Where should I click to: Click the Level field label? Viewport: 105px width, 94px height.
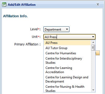click(x=35, y=29)
